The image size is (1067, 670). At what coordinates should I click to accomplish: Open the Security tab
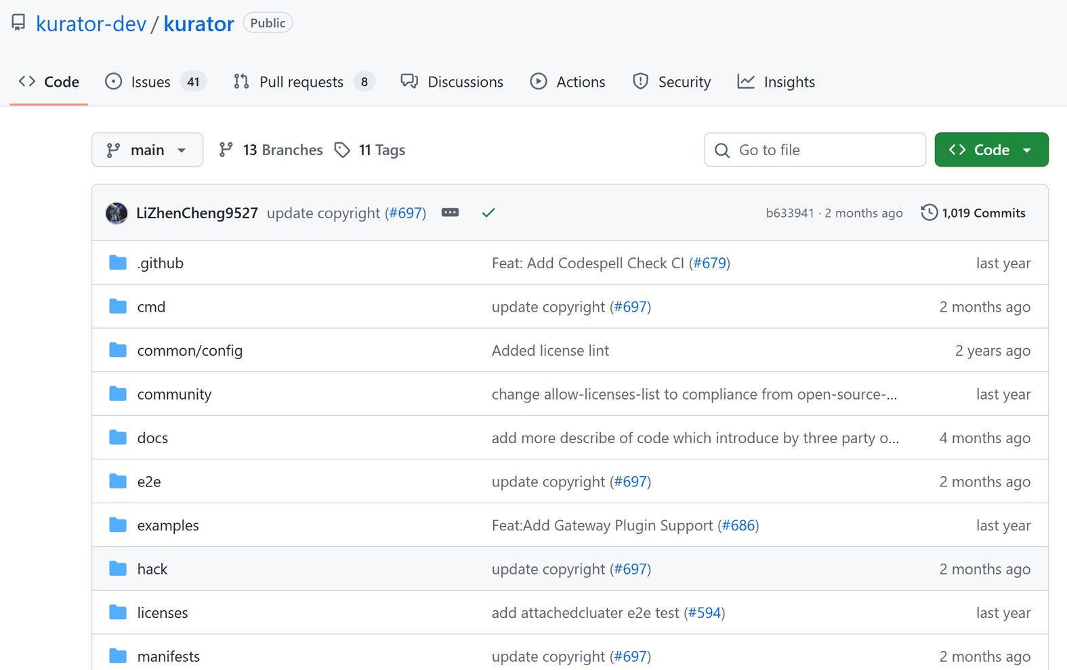point(671,82)
